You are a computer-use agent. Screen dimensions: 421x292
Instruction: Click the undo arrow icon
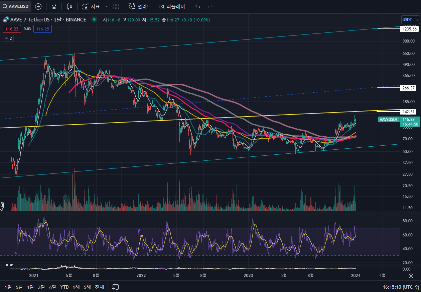point(197,6)
